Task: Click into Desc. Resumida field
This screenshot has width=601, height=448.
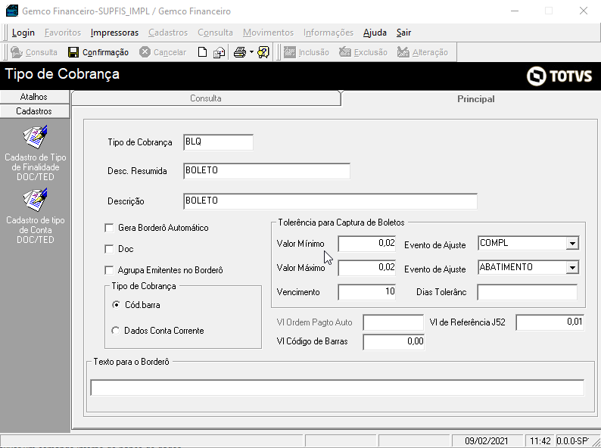Action: pyautogui.click(x=266, y=171)
